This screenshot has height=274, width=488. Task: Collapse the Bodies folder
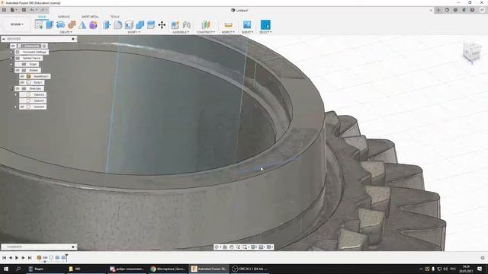coord(11,70)
